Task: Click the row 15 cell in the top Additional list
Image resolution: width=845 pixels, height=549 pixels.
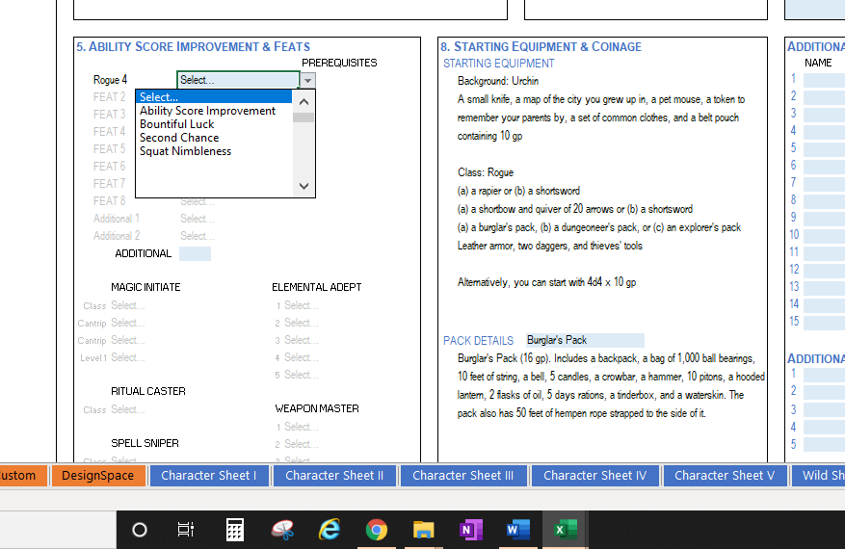Action: (x=824, y=323)
